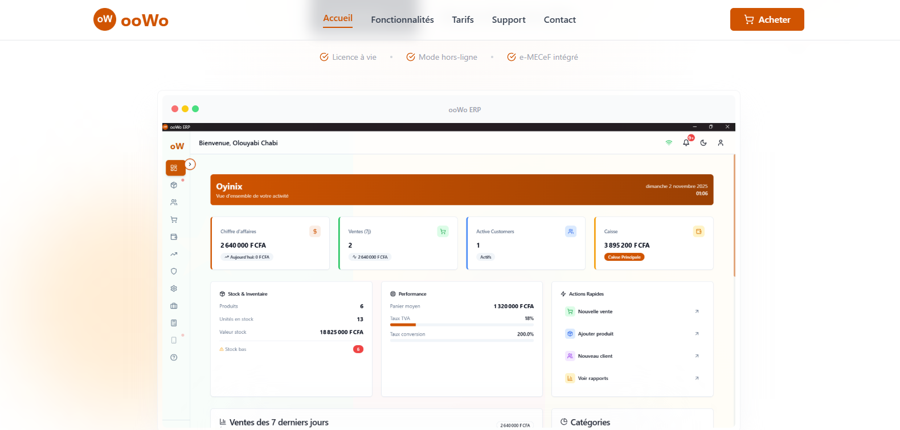The width and height of the screenshot is (900, 430).
Task: Click the dollar icon on the Chiffre d'affaires card
Action: click(315, 231)
